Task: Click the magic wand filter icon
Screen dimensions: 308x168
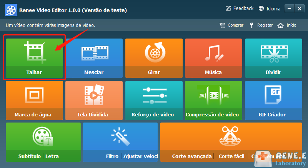Action: (120, 136)
